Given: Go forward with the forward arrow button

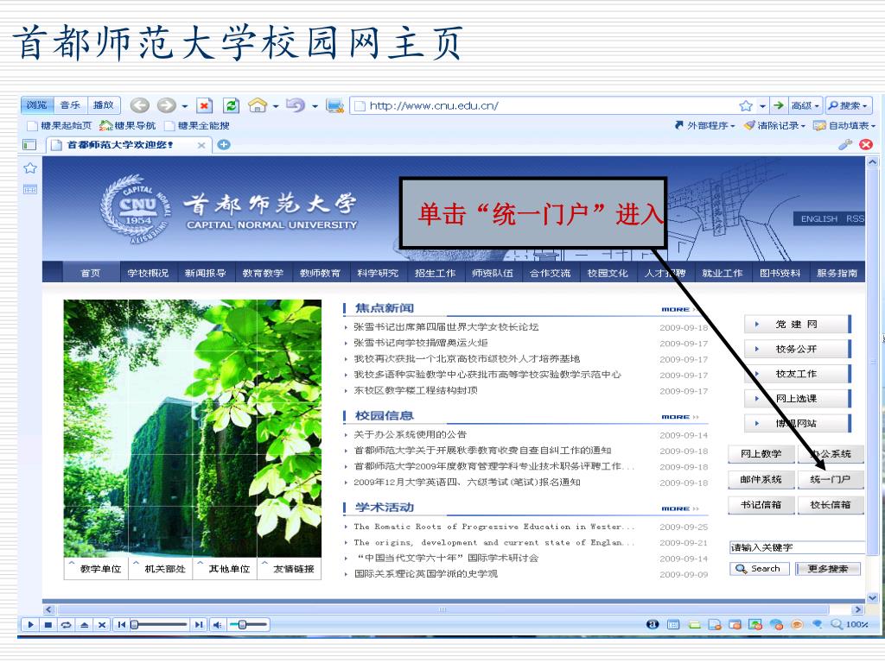Looking at the screenshot, I should pyautogui.click(x=166, y=105).
